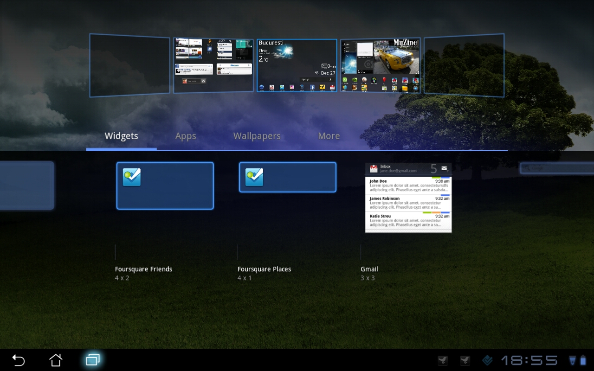
Task: Click the Foursquare Friends label
Action: tap(143, 269)
